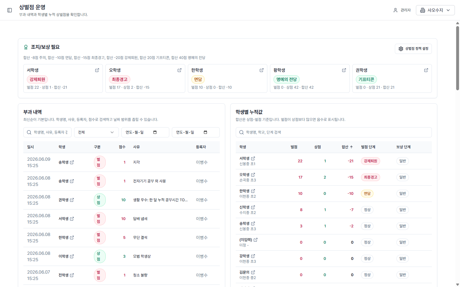Click the page vertical scrollbar thumb
The width and height of the screenshot is (460, 287).
457,58
